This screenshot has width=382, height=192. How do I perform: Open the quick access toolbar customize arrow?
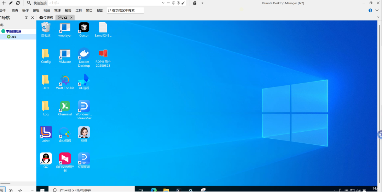click(x=202, y=3)
